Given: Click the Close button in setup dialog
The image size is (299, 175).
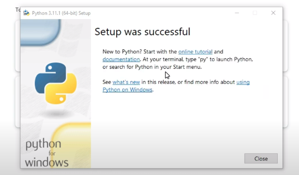Looking at the screenshot, I should [x=261, y=159].
